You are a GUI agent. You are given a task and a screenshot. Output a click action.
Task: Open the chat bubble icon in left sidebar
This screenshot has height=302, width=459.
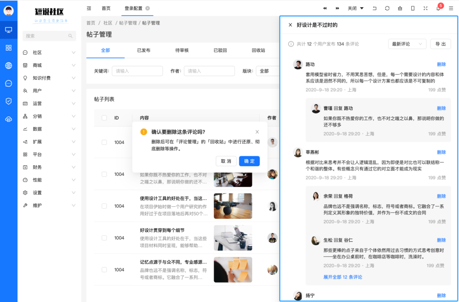8,84
